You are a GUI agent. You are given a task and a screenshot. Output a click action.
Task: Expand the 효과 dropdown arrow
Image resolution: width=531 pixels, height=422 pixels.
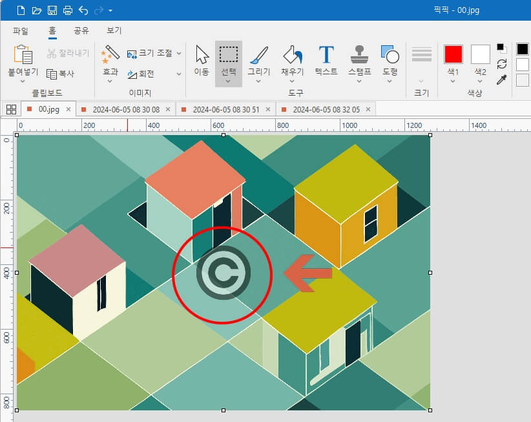tap(110, 81)
